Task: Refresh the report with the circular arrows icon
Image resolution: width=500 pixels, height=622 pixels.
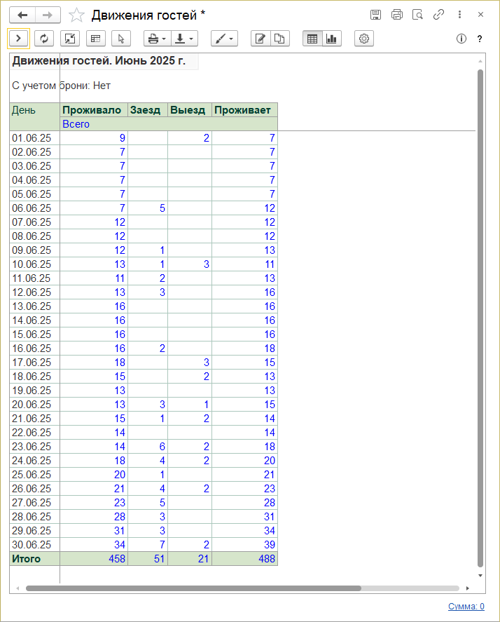Action: pos(44,39)
